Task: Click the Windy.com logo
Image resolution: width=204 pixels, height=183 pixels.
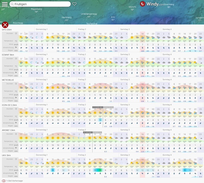Action: coord(152,4)
